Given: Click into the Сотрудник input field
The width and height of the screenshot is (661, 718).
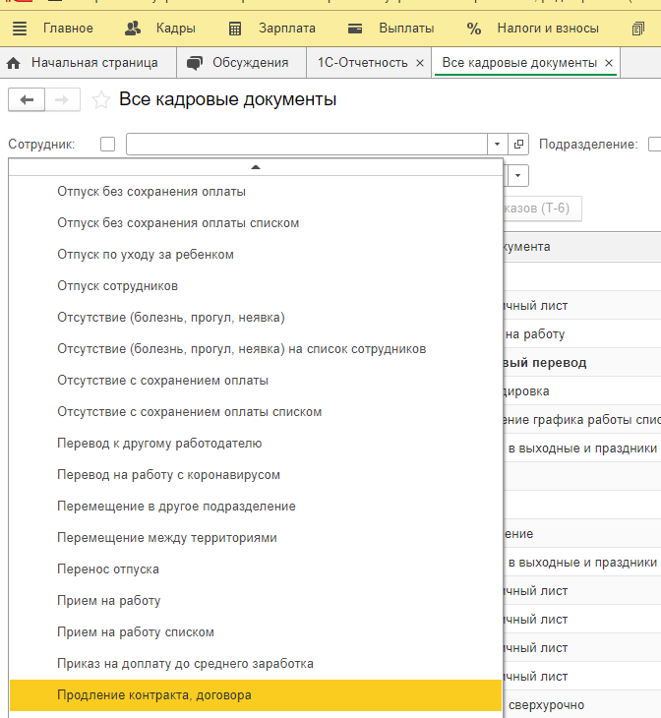Looking at the screenshot, I should point(307,145).
